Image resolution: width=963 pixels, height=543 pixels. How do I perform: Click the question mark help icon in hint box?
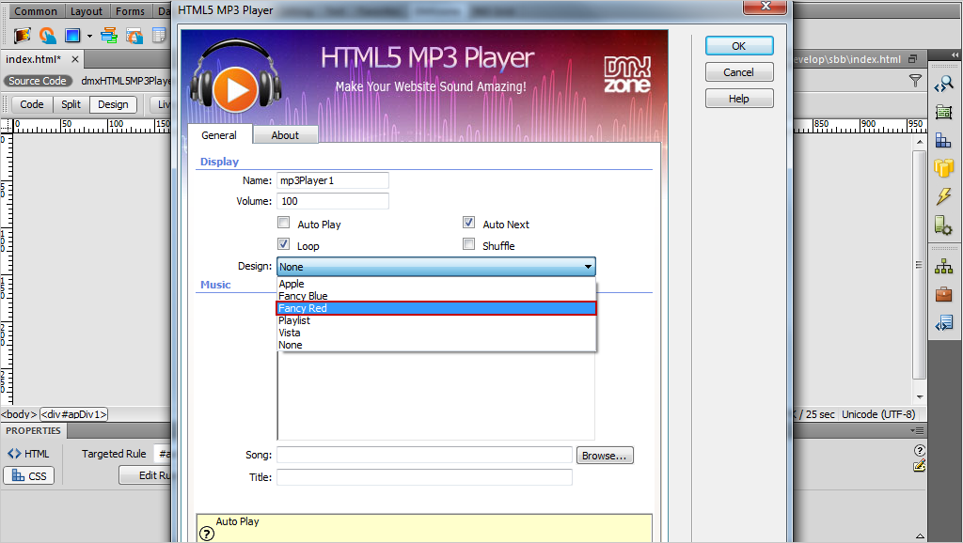tap(207, 534)
